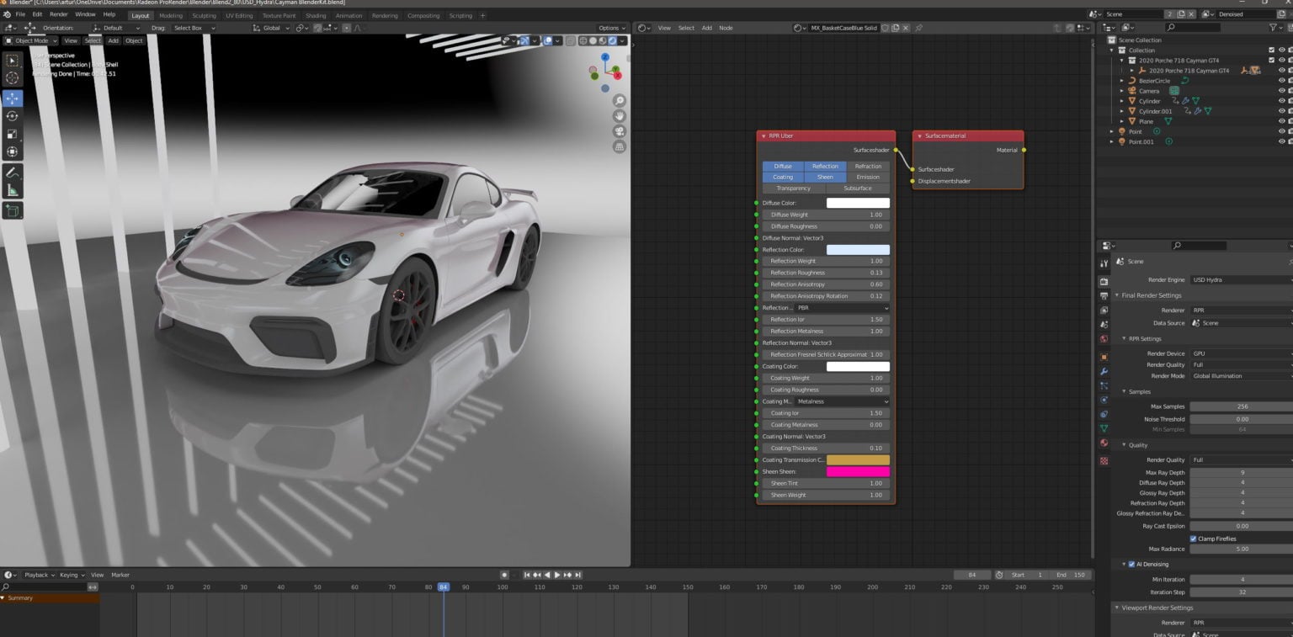This screenshot has width=1293, height=637.
Task: Activate the Rotate tool
Action: pos(12,116)
